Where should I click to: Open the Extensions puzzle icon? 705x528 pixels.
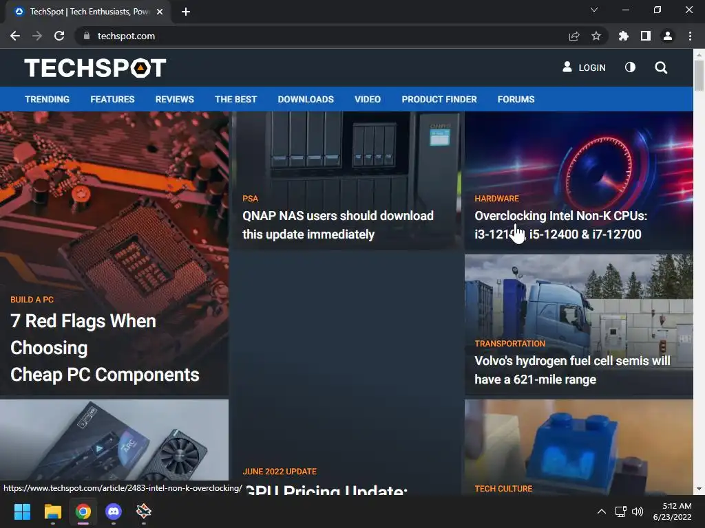(x=624, y=36)
